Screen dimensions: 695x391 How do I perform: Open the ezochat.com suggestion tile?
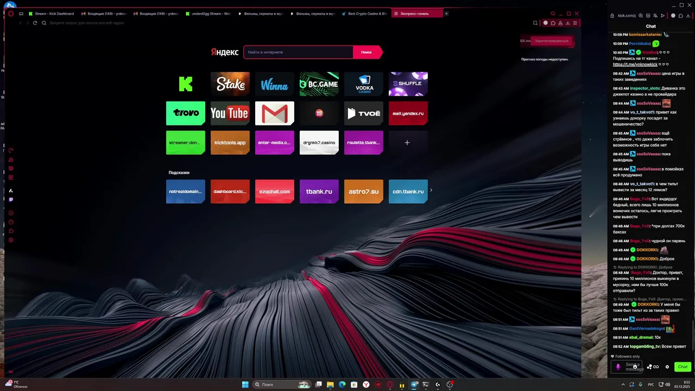click(275, 191)
